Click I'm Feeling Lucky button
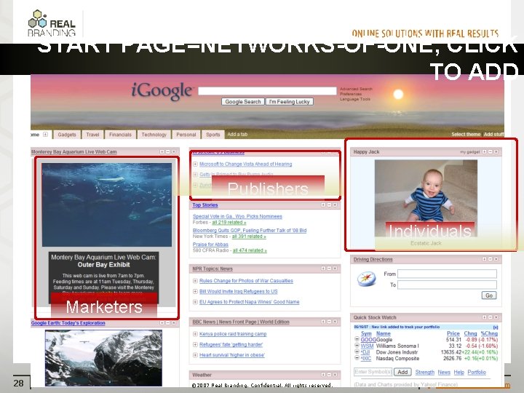Viewport: 524px width, 393px height. click(x=290, y=102)
